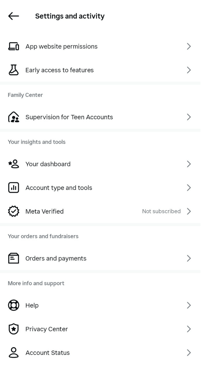
Task: Click the Early access flask icon
Action: point(13,70)
